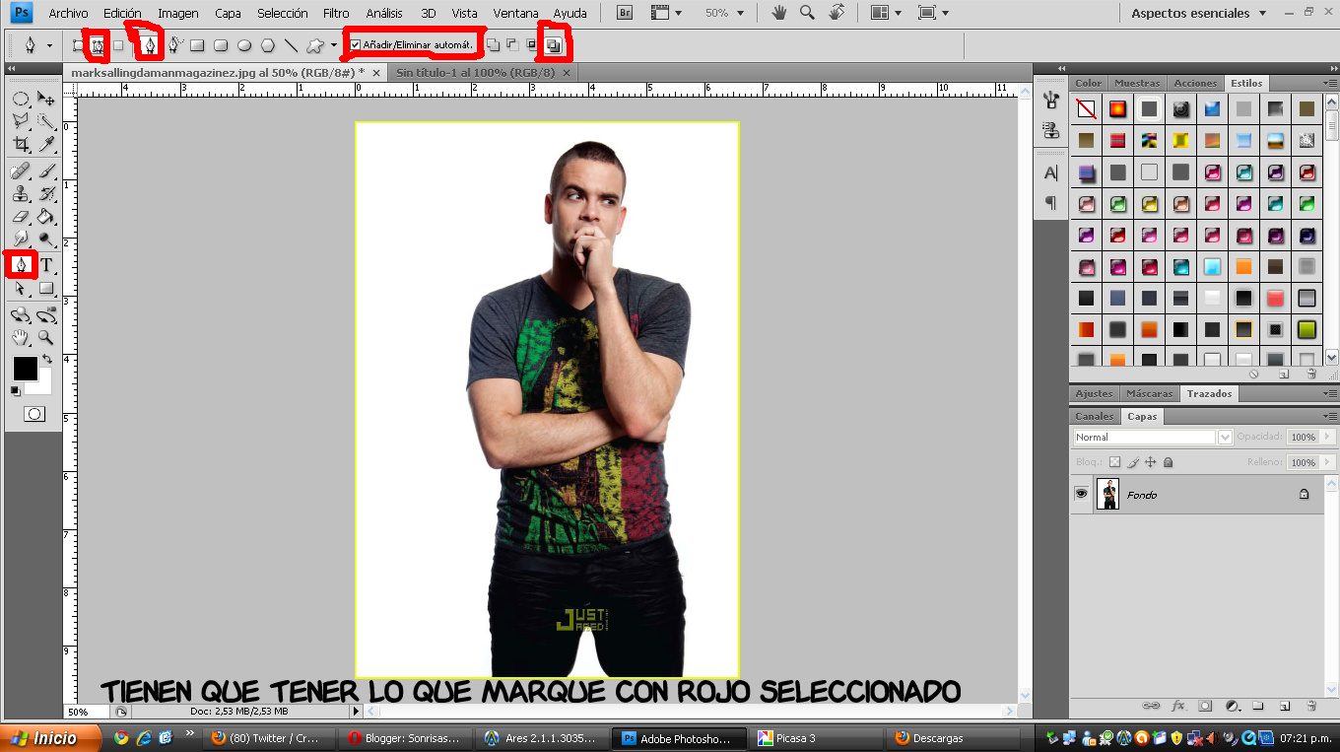Select the Eyedropper tool
This screenshot has height=752, width=1340.
click(x=46, y=146)
